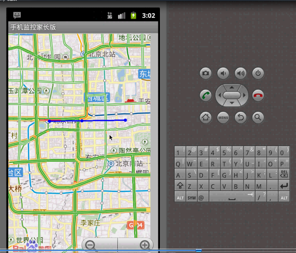Click the left endpoint of the blue route
The image size is (296, 253).
click(x=49, y=121)
